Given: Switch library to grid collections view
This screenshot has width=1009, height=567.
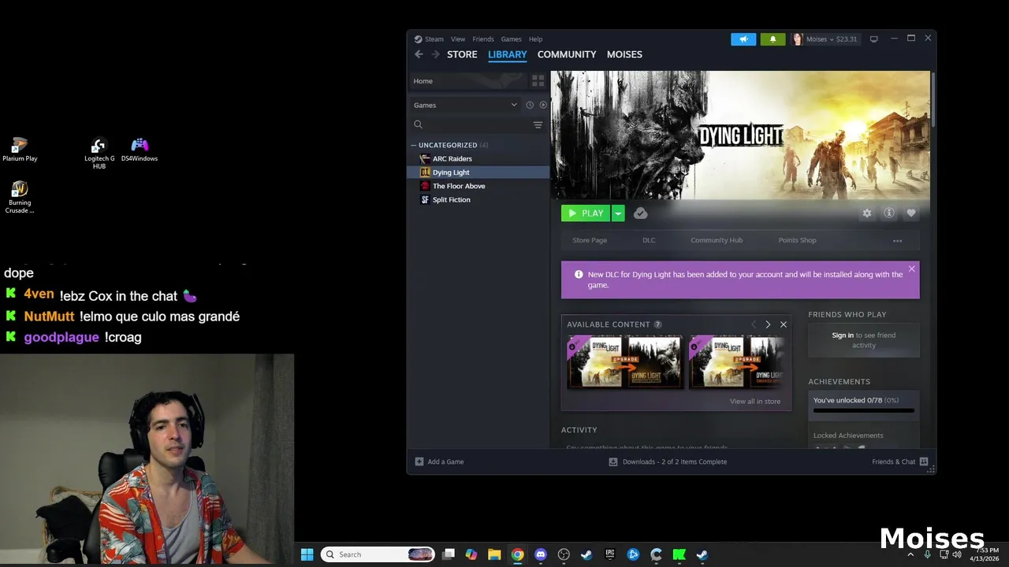Looking at the screenshot, I should pyautogui.click(x=538, y=80).
